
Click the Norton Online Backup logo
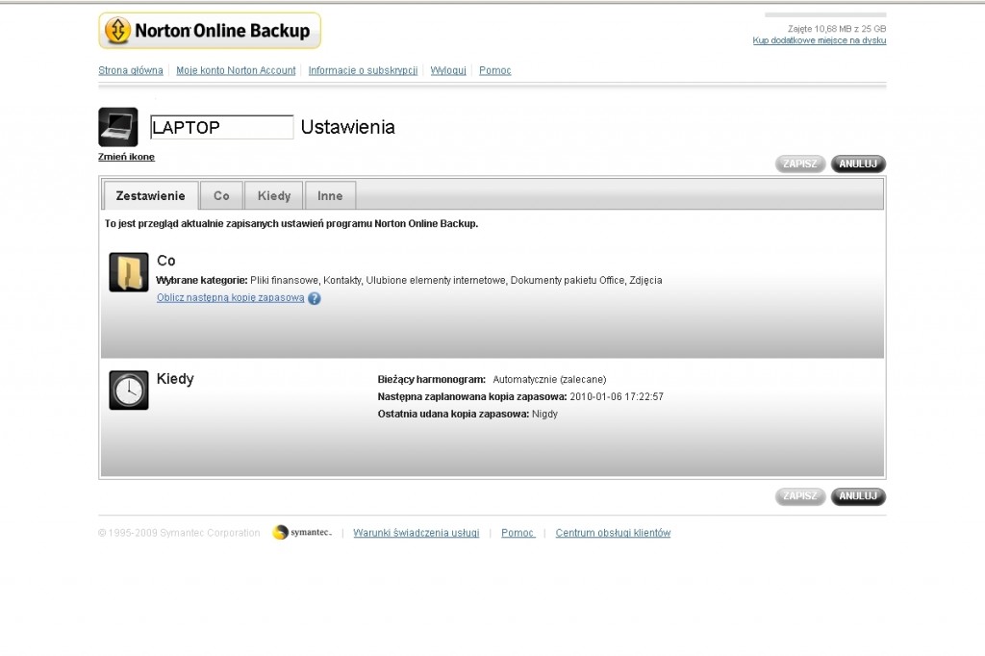tap(210, 31)
